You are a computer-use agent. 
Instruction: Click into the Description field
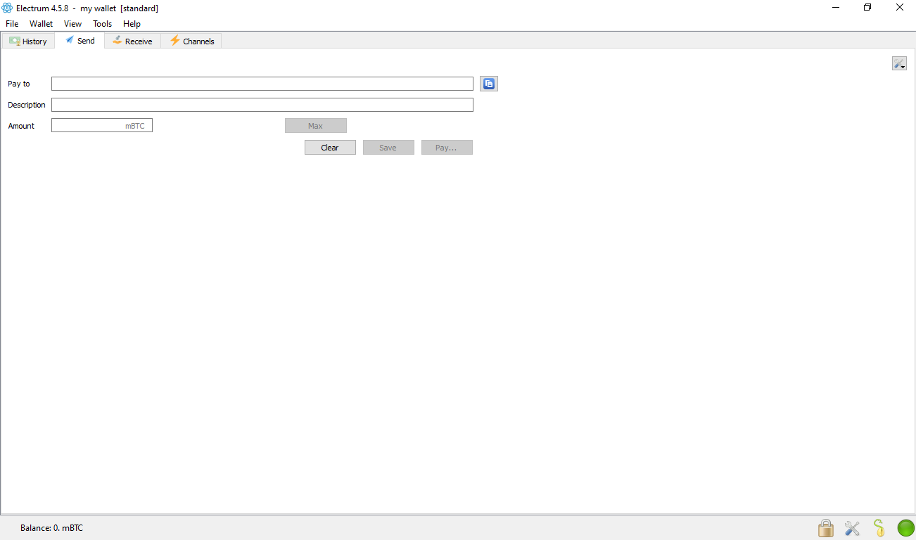click(262, 105)
